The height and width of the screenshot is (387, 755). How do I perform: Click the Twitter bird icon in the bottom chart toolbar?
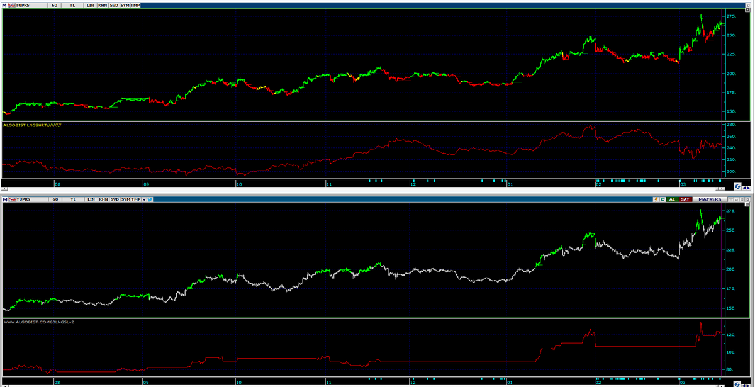tap(150, 199)
